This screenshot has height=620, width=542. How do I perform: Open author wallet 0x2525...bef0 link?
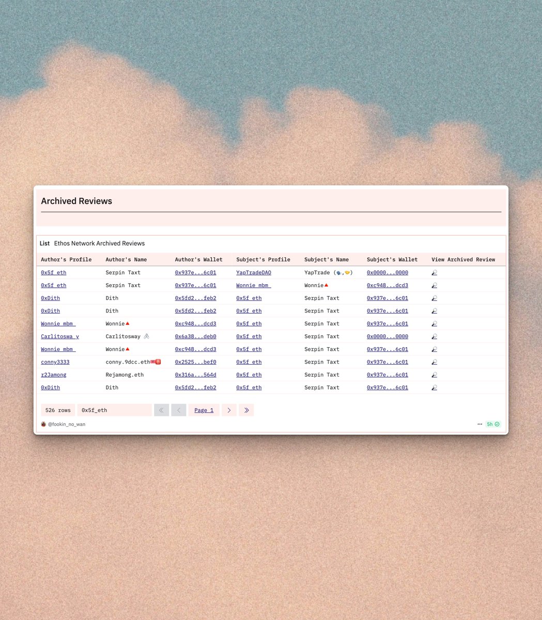(x=195, y=362)
